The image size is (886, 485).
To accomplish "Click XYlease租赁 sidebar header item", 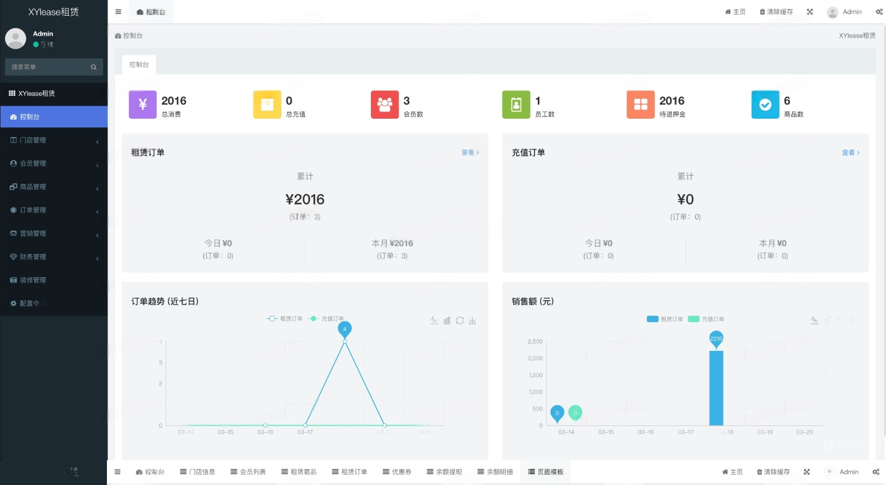I will (x=54, y=93).
